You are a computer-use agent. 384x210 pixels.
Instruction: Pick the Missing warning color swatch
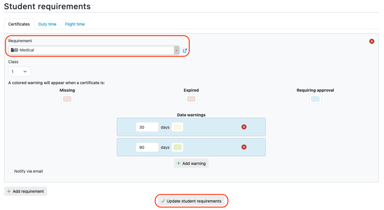point(67,99)
